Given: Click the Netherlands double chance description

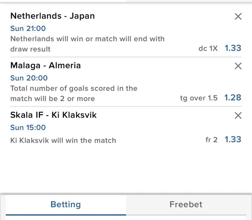Looking at the screenshot, I should [87, 44].
